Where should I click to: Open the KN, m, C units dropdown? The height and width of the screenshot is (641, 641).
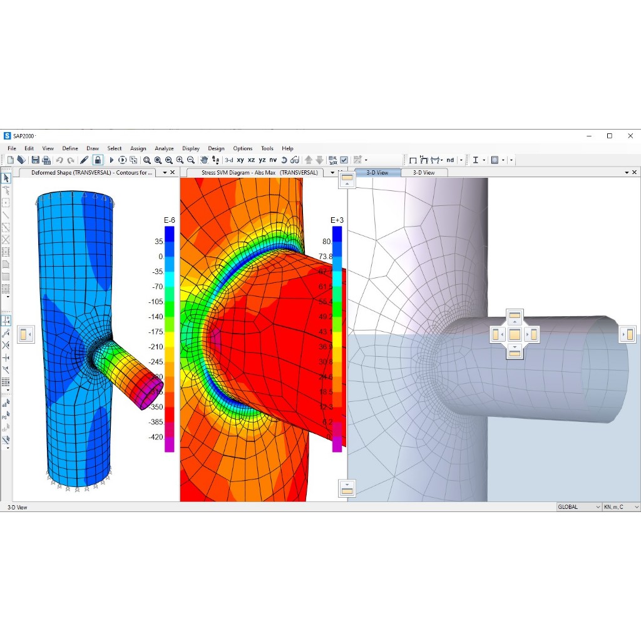pos(621,507)
